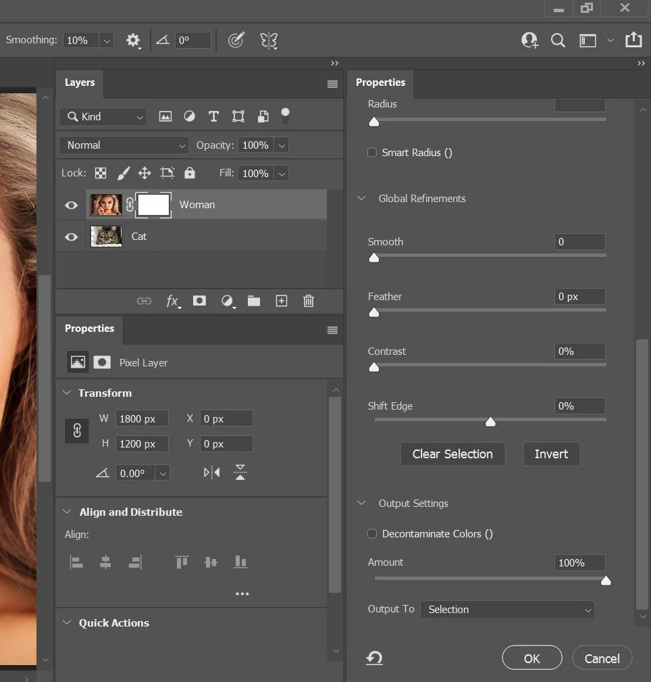This screenshot has width=651, height=682.
Task: Open the Layers panel hamburger menu
Action: click(332, 84)
